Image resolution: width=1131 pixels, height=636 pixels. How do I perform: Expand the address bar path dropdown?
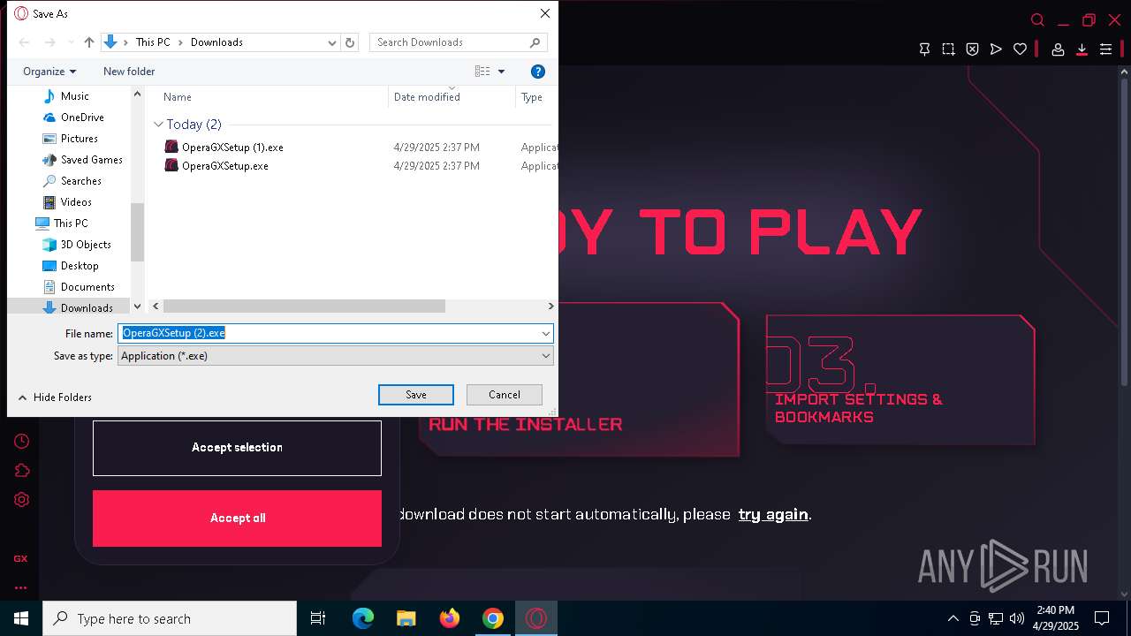pos(332,42)
